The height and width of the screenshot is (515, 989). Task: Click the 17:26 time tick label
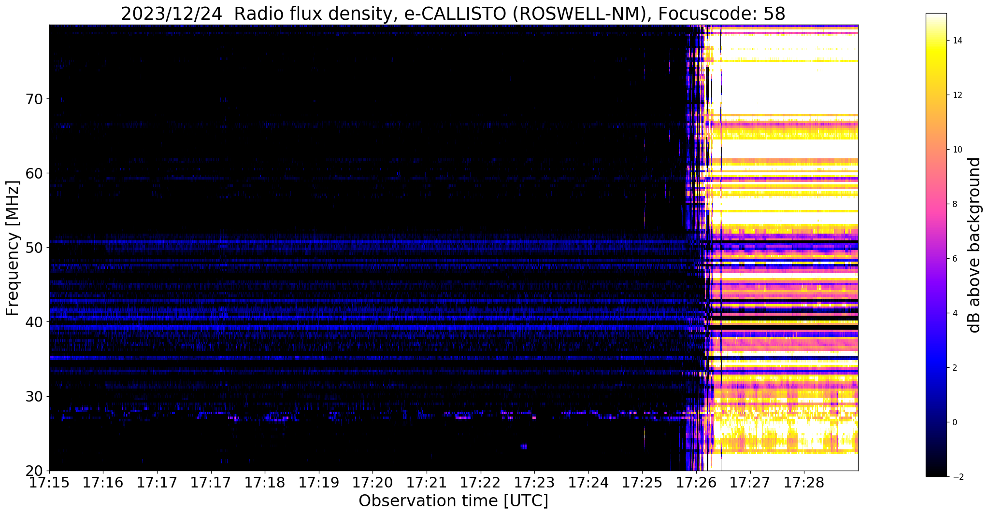point(696,482)
